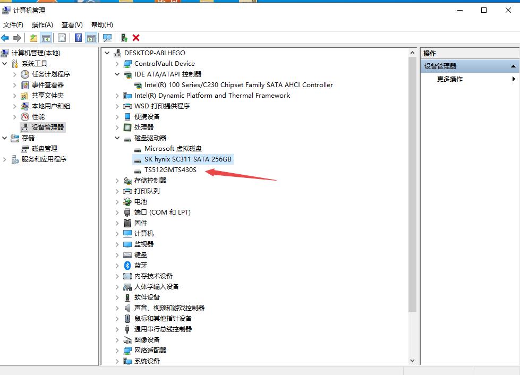Click the Bluetooth (蓝牙) device icon
This screenshot has height=375, width=520.
click(x=127, y=265)
